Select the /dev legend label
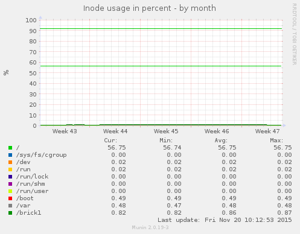This screenshot has width=300, height=234. pos(24,162)
